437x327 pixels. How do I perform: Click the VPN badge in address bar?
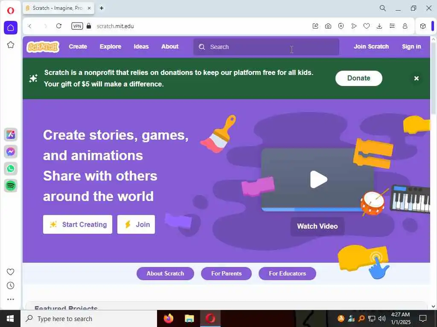[77, 26]
